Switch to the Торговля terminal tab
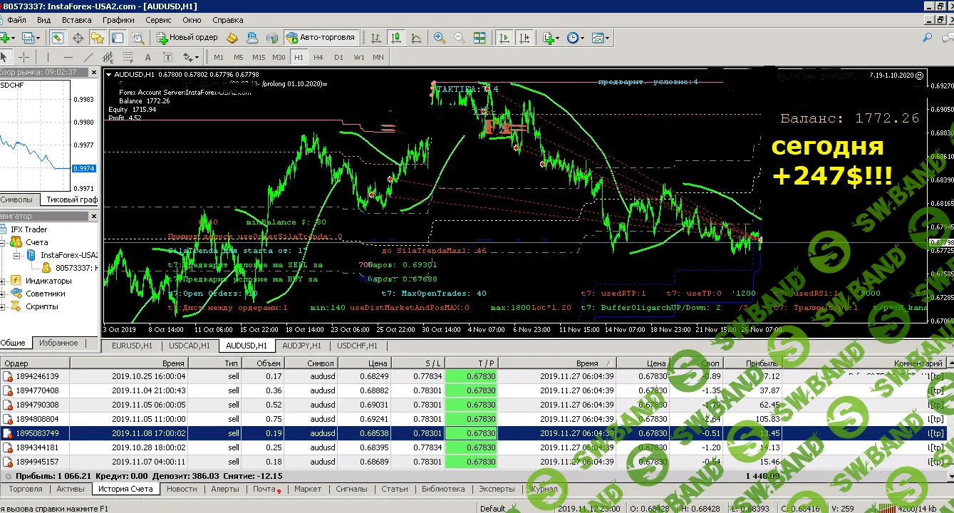954x513 pixels. click(x=26, y=489)
